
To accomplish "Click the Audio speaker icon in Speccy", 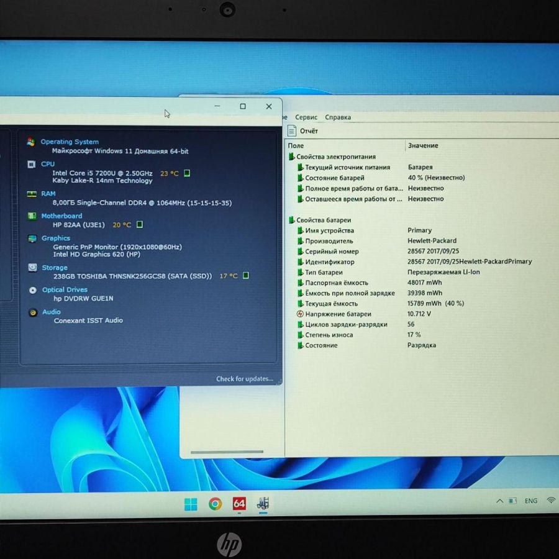I will pyautogui.click(x=33, y=312).
